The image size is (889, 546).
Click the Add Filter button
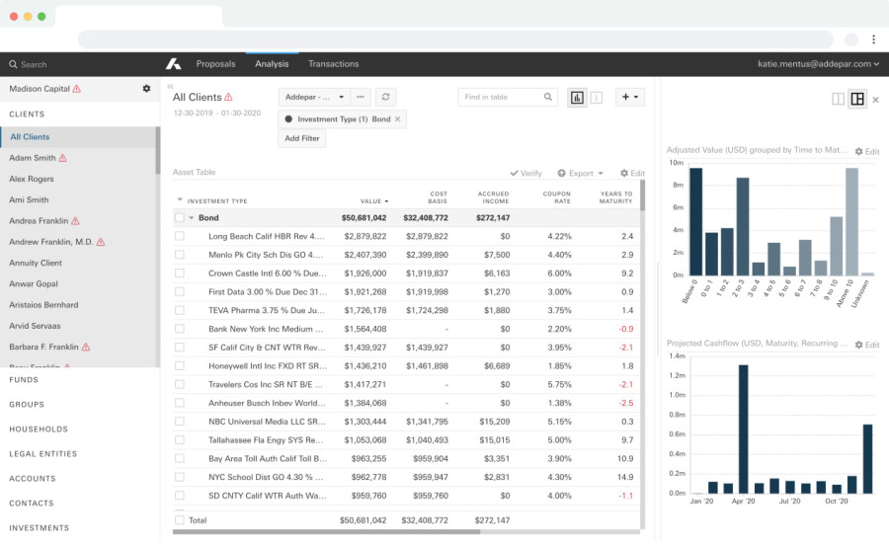click(x=301, y=138)
